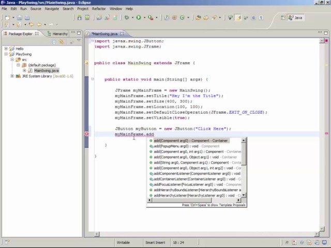Image resolution: width=331 pixels, height=248 pixels.
Task: Open dropdown arrow beside External Tools icon
Action: 157,18
